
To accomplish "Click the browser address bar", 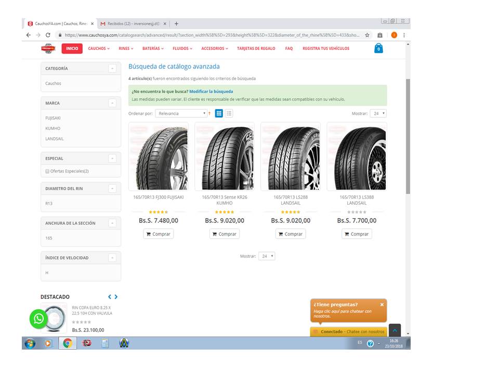I will point(212,35).
